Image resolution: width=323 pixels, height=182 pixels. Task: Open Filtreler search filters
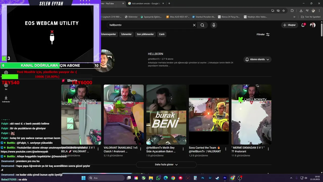(263, 34)
